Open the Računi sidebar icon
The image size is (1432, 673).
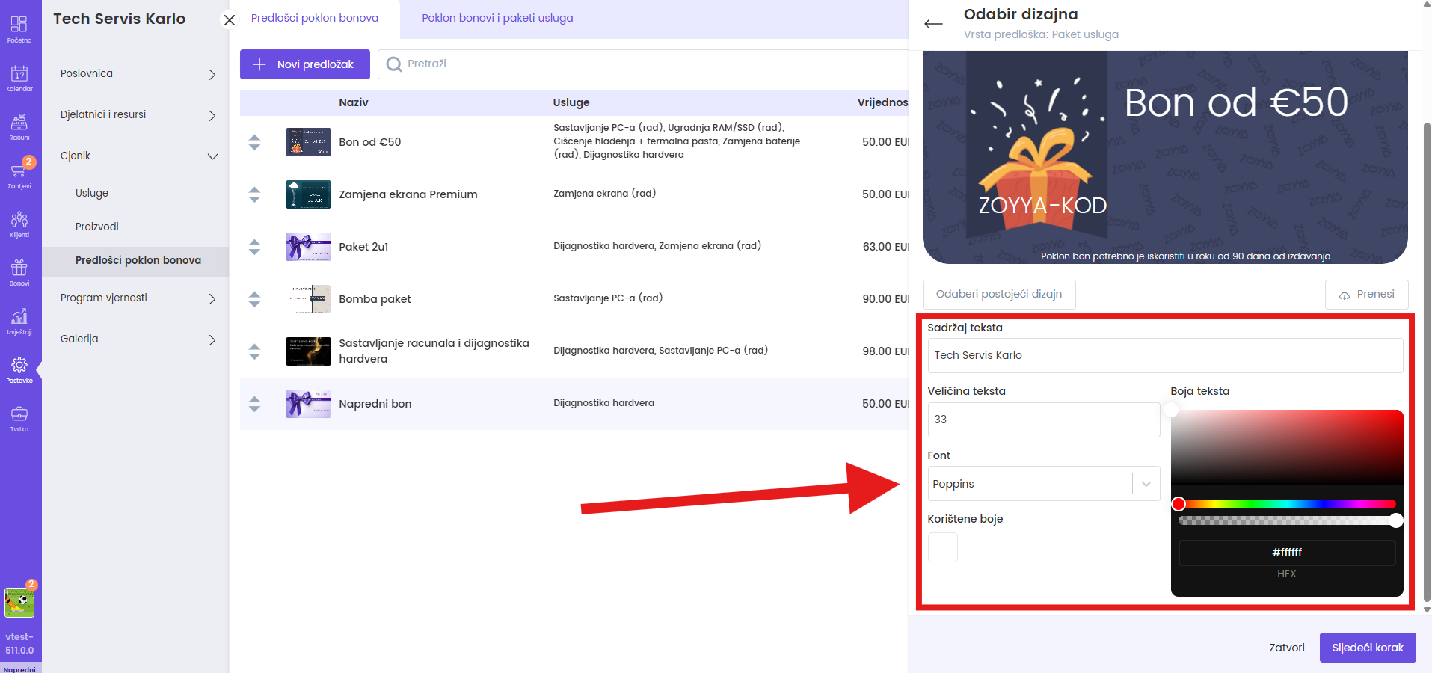pyautogui.click(x=19, y=126)
